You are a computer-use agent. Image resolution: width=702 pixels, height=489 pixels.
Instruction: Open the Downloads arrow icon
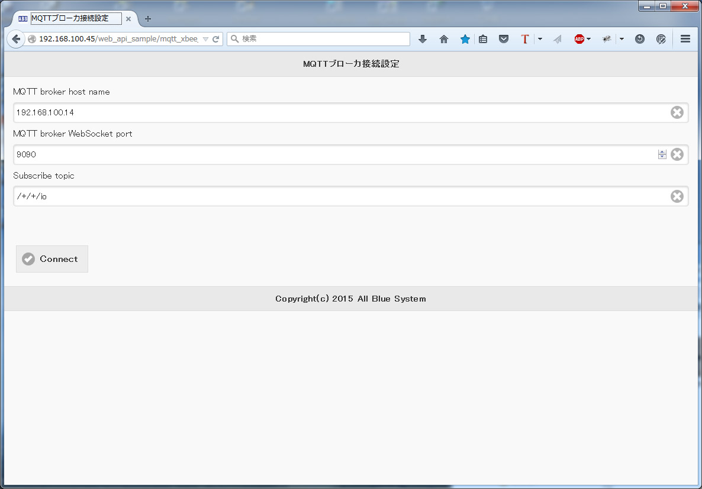coord(422,39)
